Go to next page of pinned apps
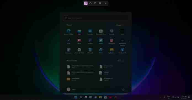This screenshot has height=100, width=192. click(x=130, y=41)
